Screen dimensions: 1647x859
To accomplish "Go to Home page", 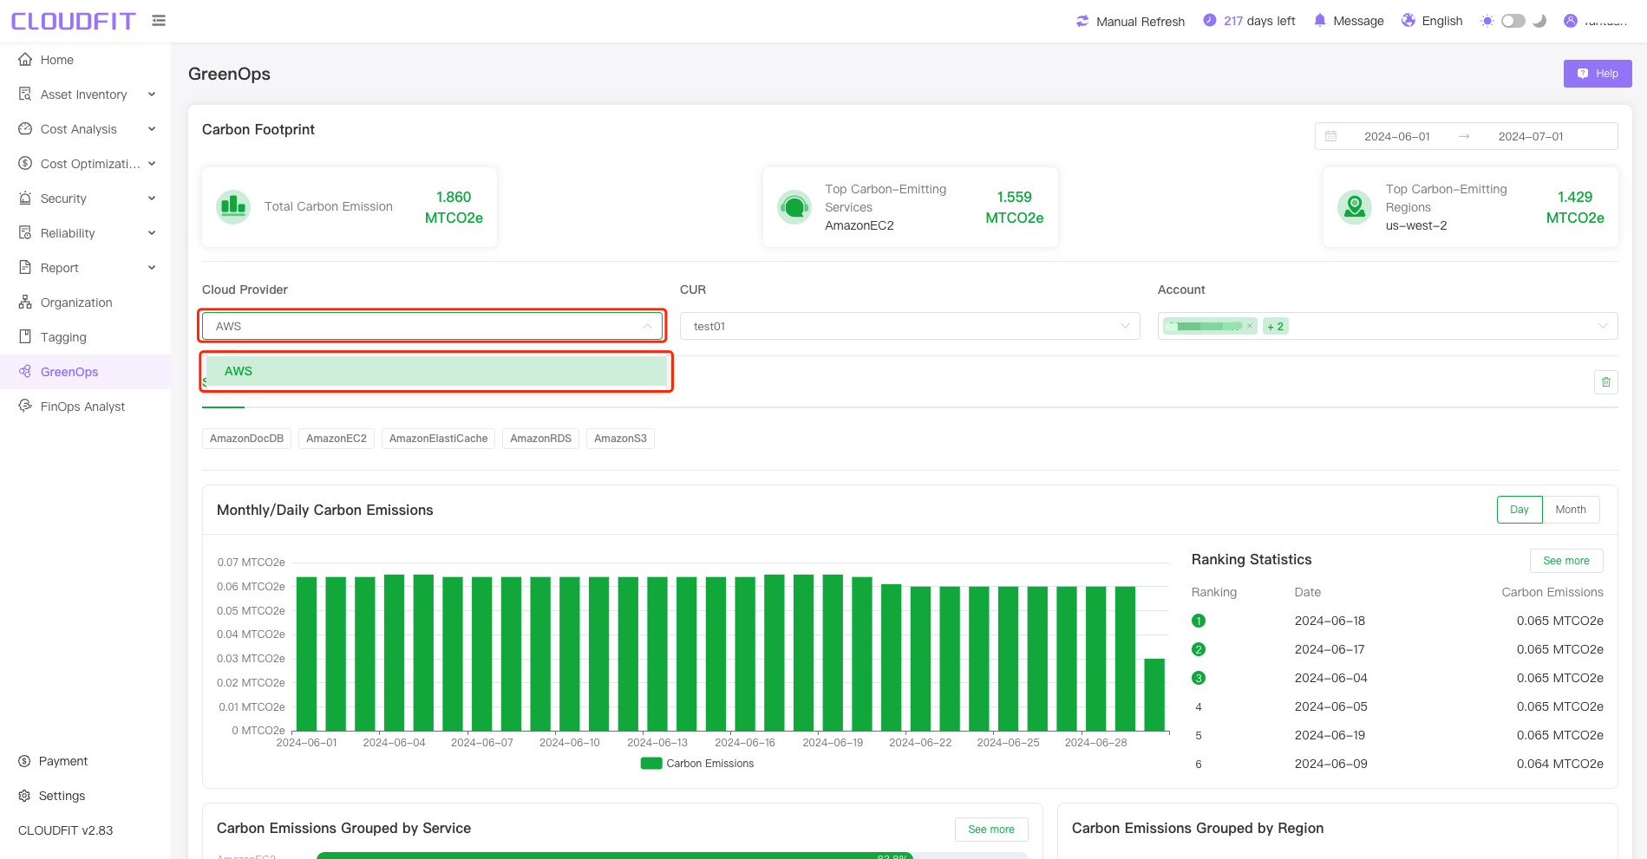I will tap(85, 60).
